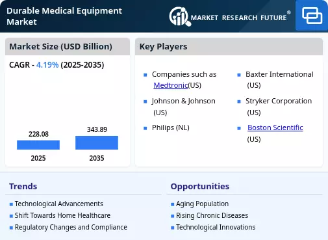Click the 2035 market size bar
This screenshot has width=328, height=240.
click(x=97, y=142)
